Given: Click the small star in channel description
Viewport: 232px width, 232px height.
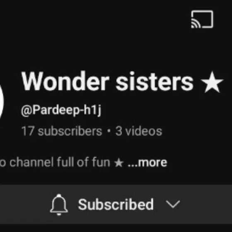Looking at the screenshot, I should (x=118, y=163).
